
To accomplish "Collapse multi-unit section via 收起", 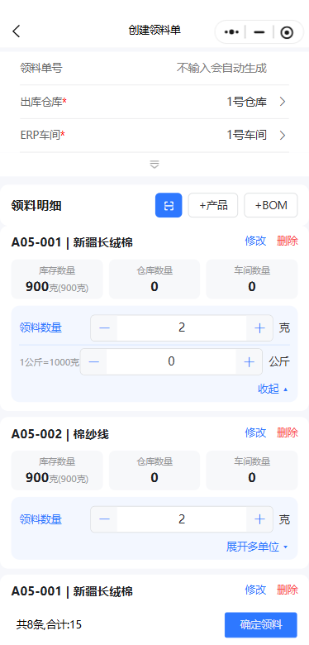I will [273, 389].
